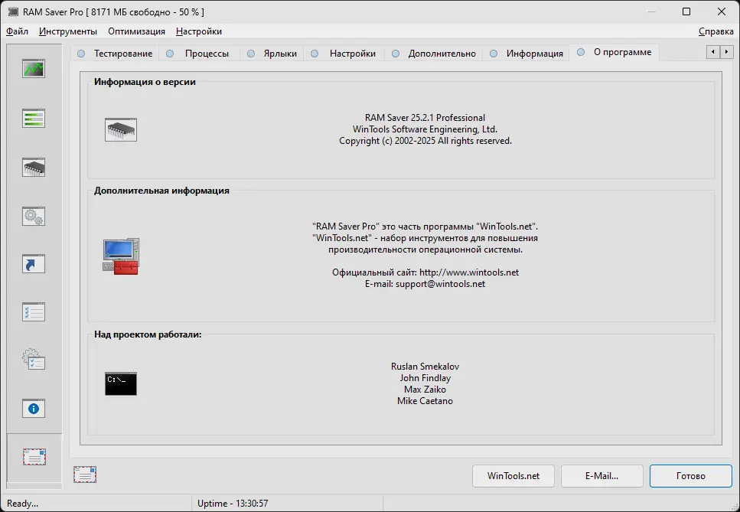Open the blue information icon in sidebar
The height and width of the screenshot is (512, 740).
[x=33, y=409]
